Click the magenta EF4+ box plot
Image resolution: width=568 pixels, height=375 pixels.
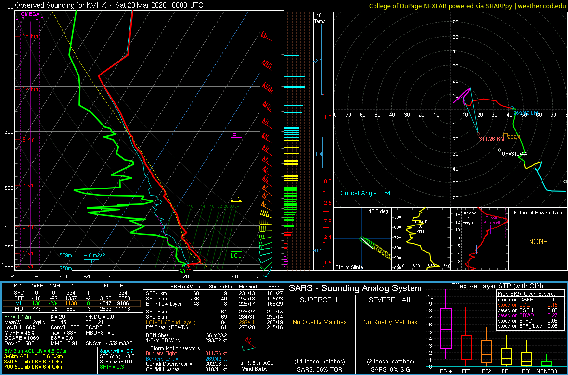[x=446, y=324]
